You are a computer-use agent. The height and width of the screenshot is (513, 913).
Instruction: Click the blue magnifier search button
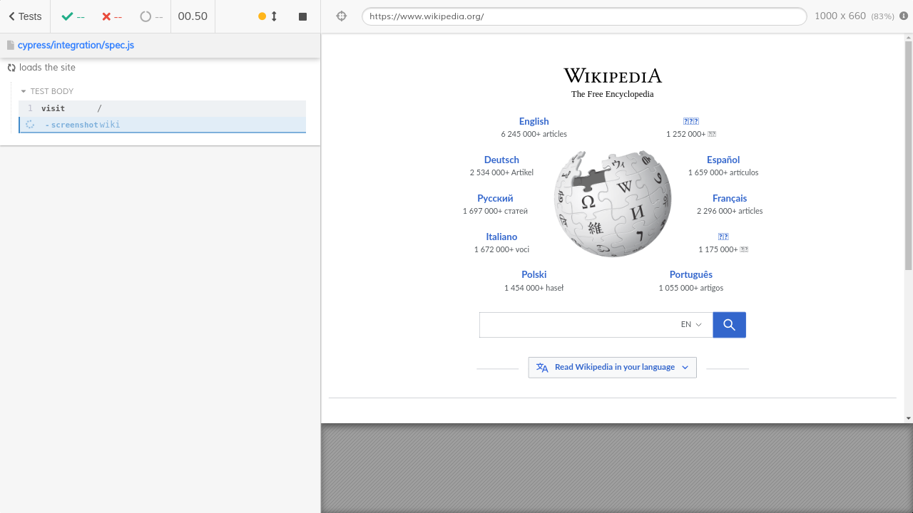[x=729, y=325]
